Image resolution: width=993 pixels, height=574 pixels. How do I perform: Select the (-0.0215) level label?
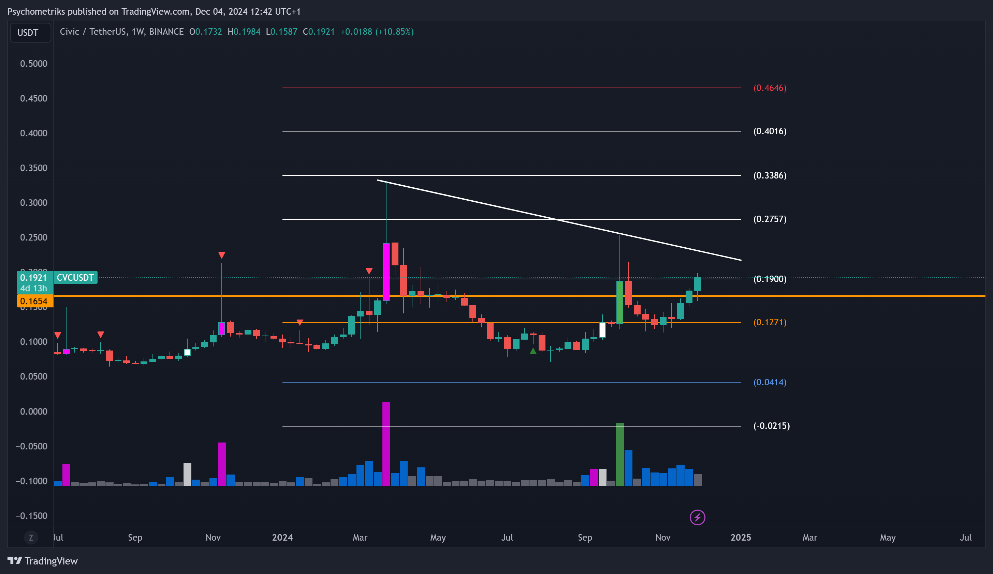coord(772,426)
